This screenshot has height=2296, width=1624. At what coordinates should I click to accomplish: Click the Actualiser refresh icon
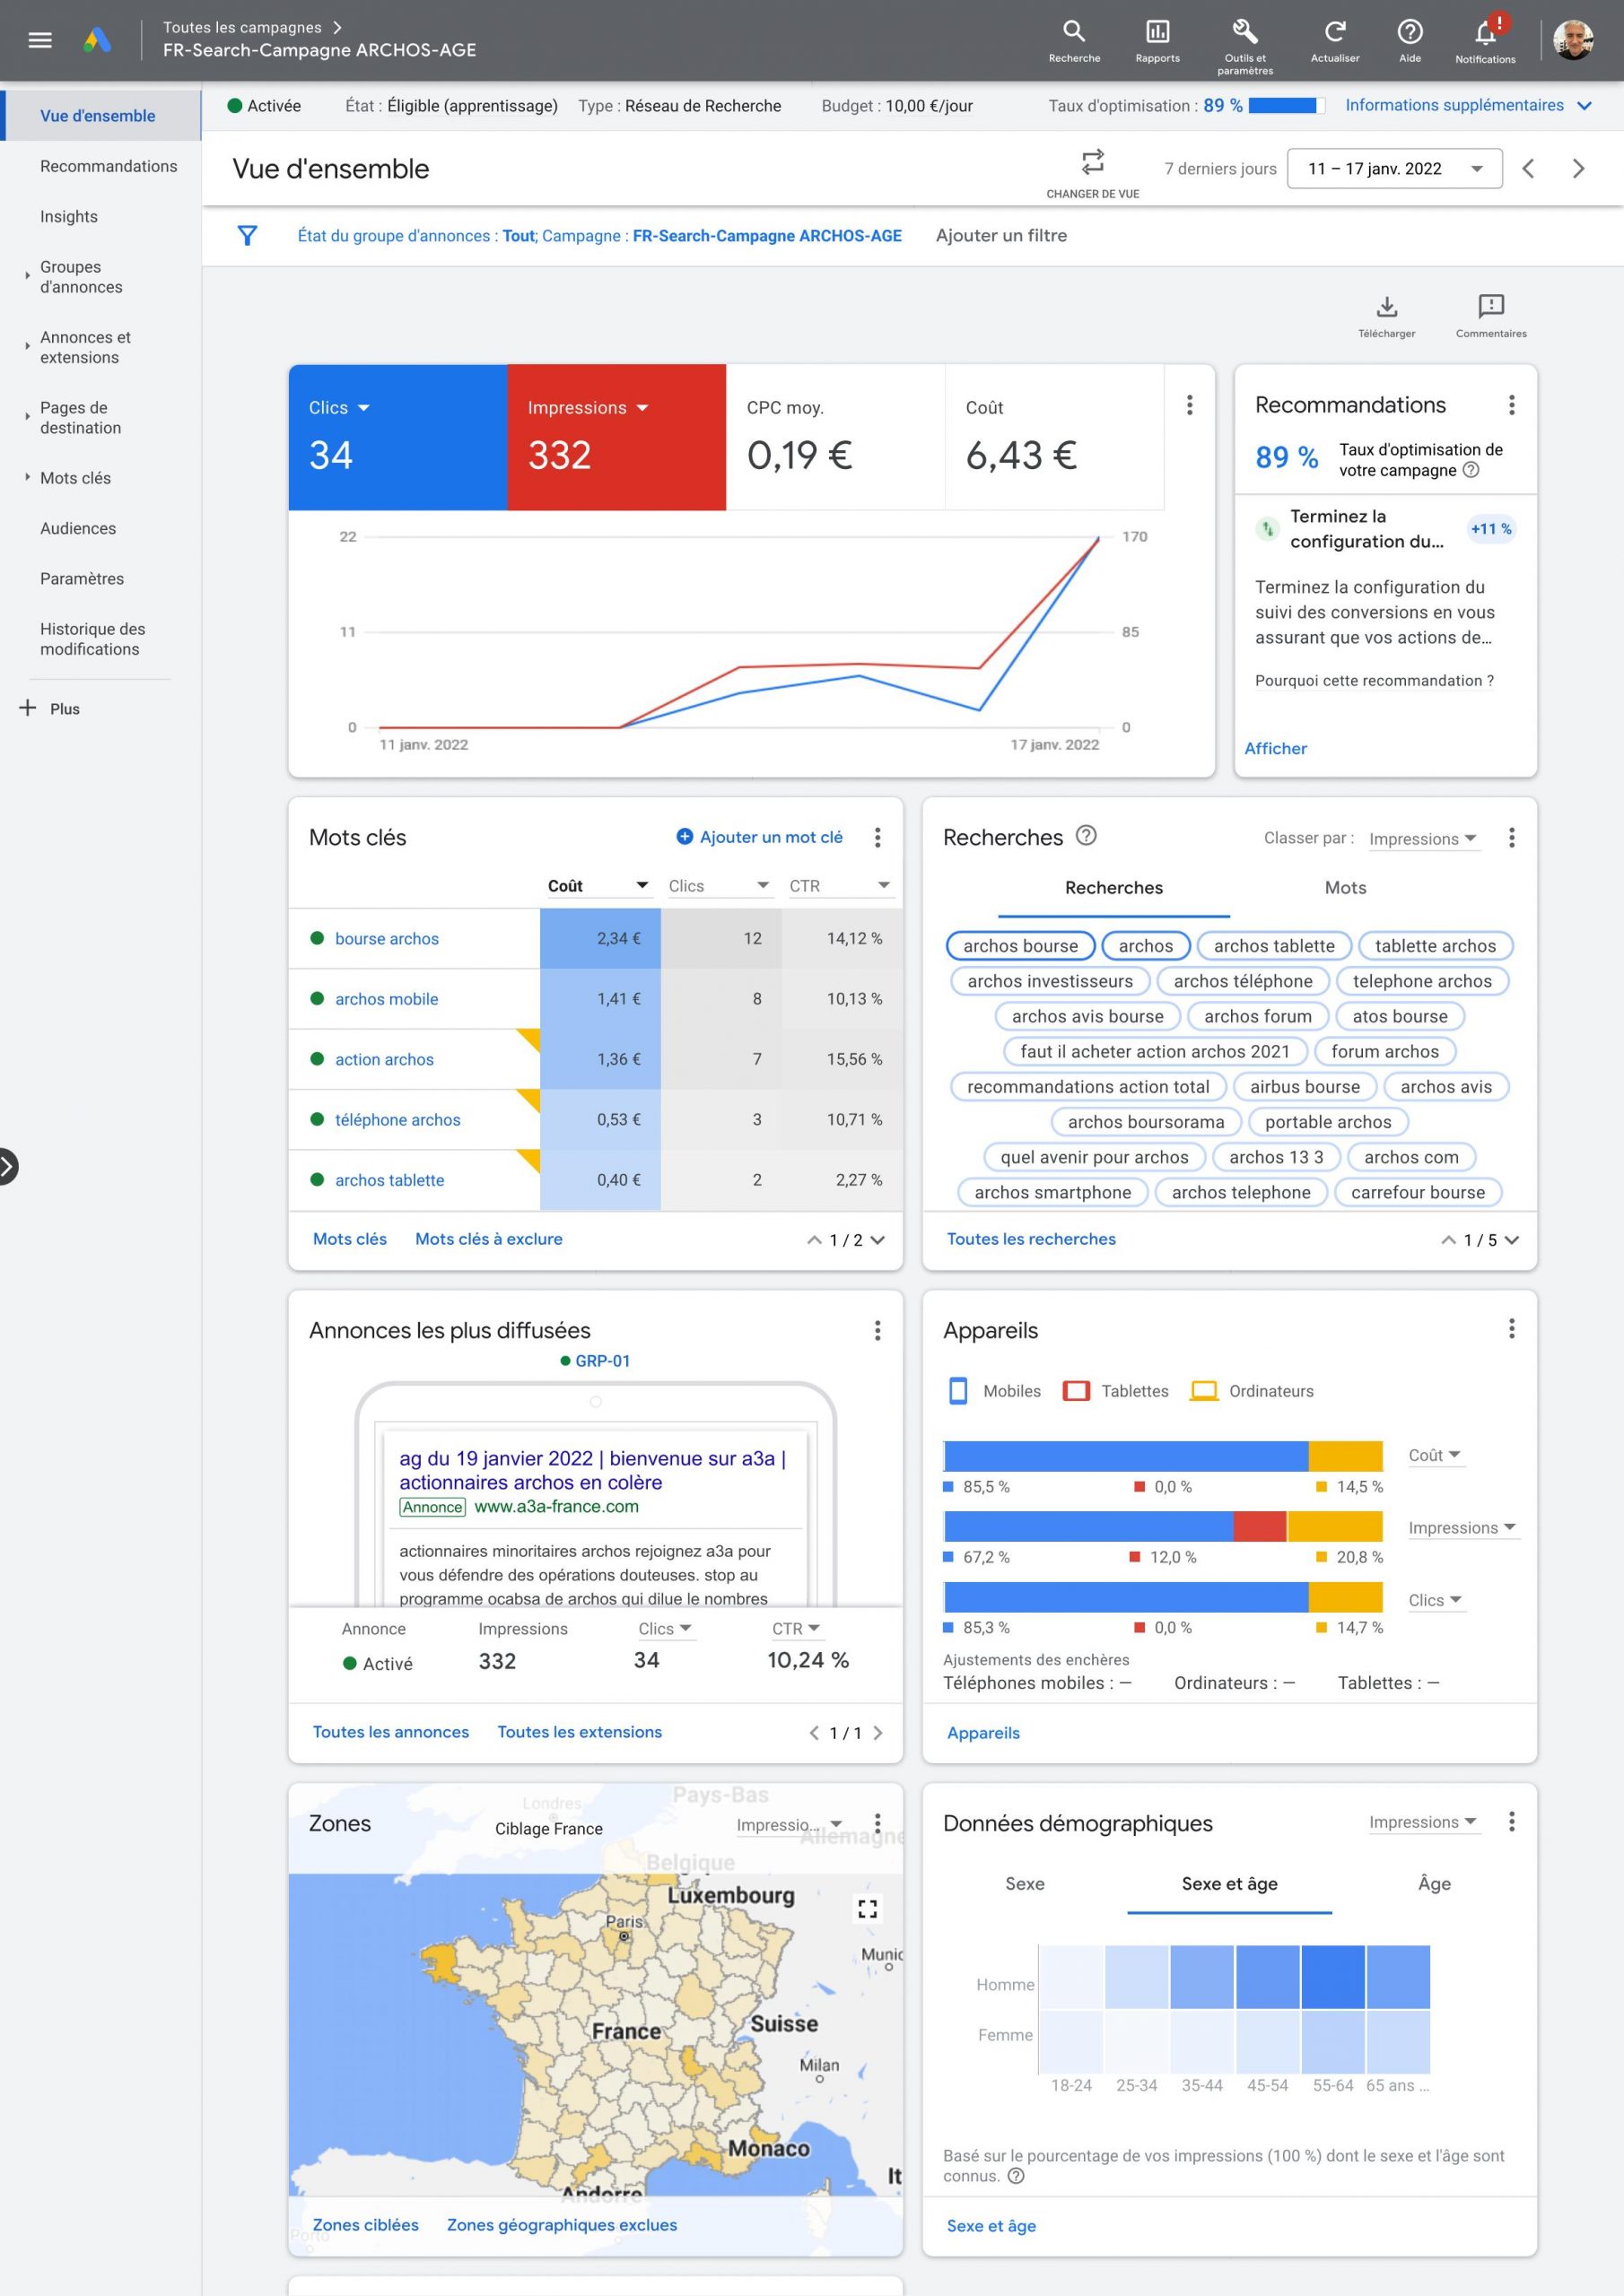1335,41
